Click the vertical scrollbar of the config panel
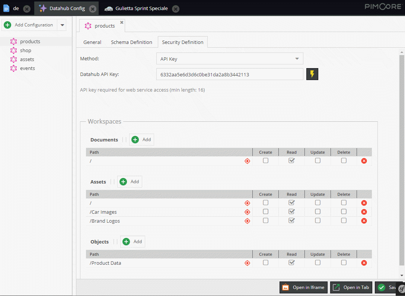The height and width of the screenshot is (296, 405). point(402,160)
